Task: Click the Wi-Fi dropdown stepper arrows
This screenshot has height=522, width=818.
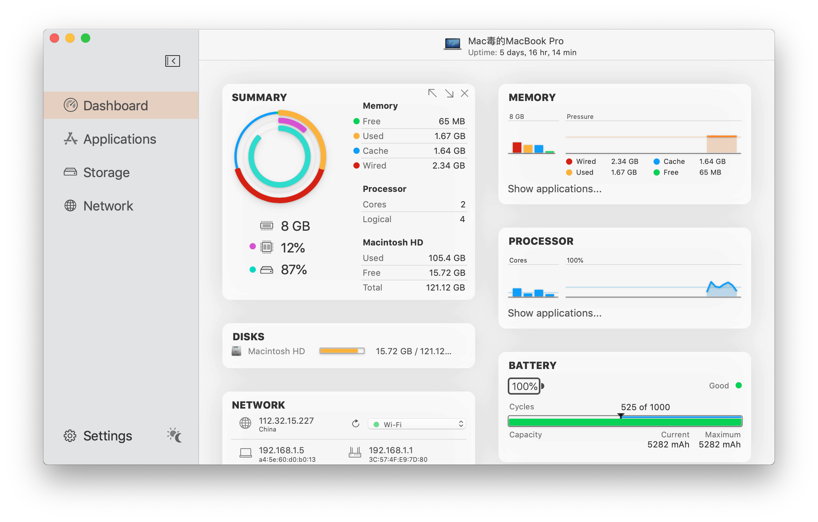Action: click(461, 424)
